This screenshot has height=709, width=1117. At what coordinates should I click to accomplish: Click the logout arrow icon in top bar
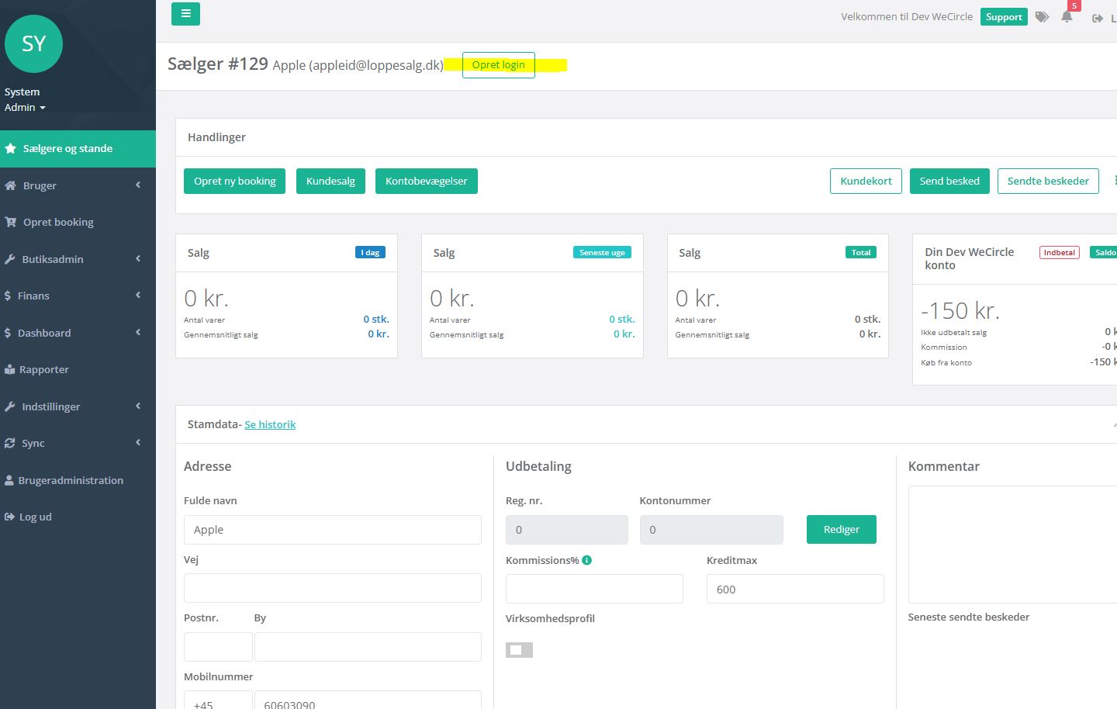tap(1098, 18)
